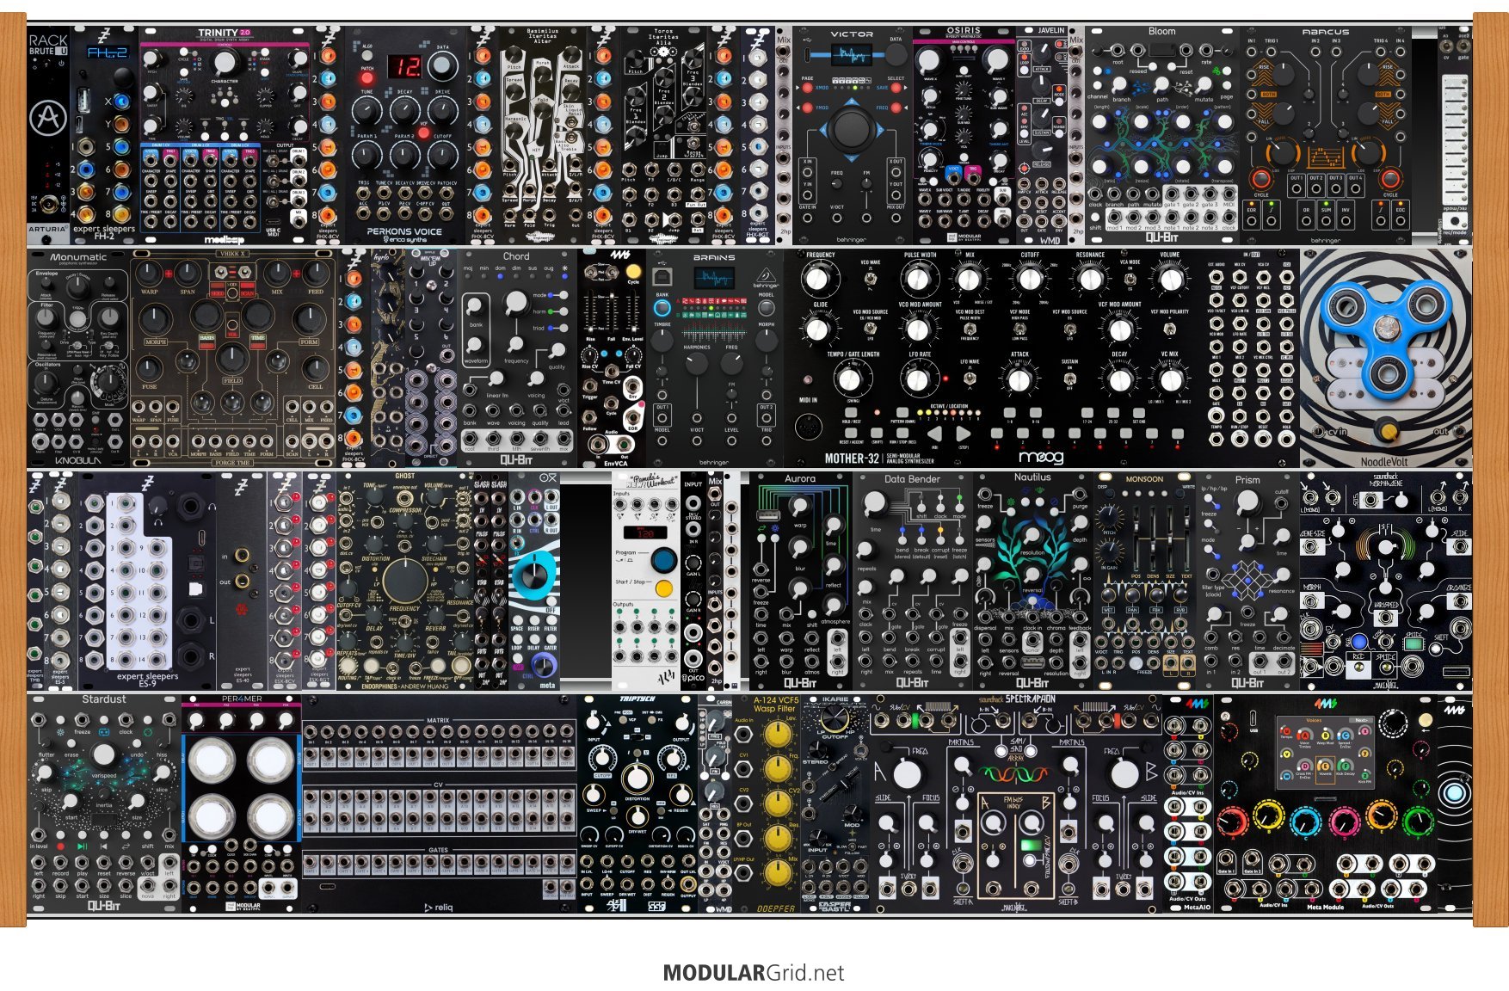The width and height of the screenshot is (1509, 991).
Task: Click the joystick on the Victor module
Action: click(851, 128)
